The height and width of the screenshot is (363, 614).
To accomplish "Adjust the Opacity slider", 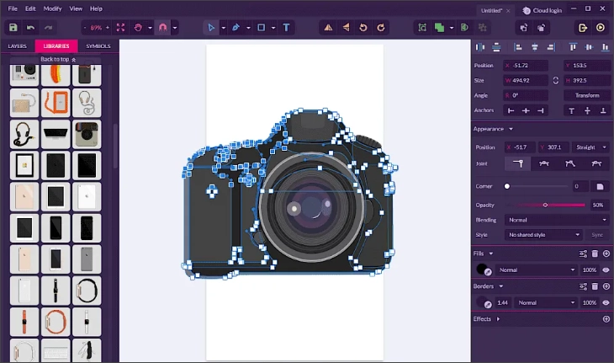I will coord(545,205).
